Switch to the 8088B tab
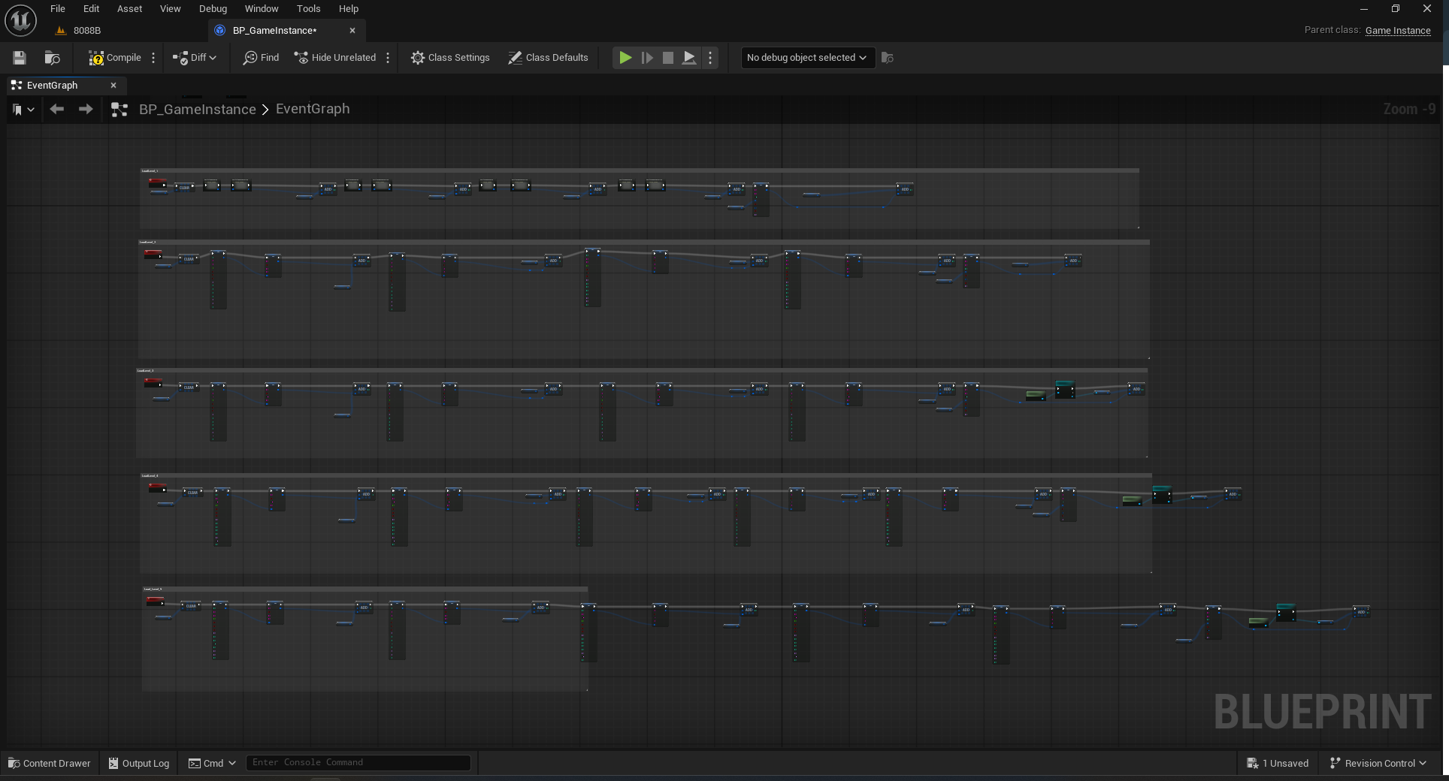The width and height of the screenshot is (1449, 781). (x=87, y=31)
